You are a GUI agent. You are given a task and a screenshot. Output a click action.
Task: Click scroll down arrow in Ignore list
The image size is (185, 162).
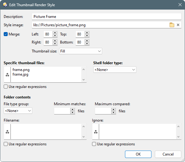point(179,137)
